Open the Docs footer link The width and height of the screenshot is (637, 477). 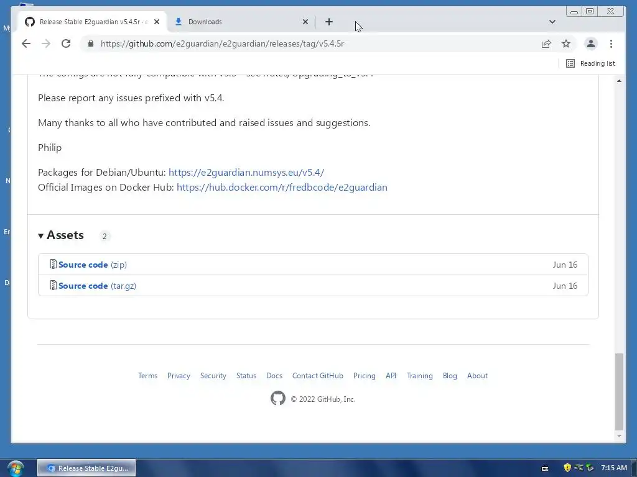click(274, 376)
